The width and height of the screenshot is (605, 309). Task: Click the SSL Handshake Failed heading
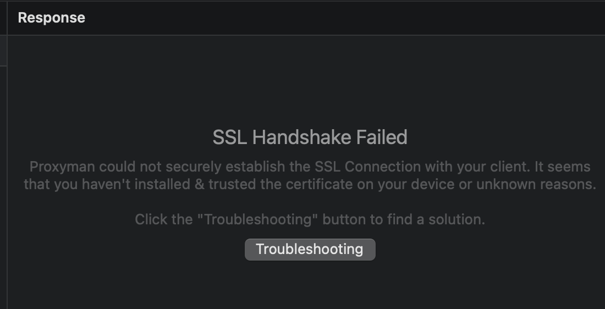coord(310,137)
